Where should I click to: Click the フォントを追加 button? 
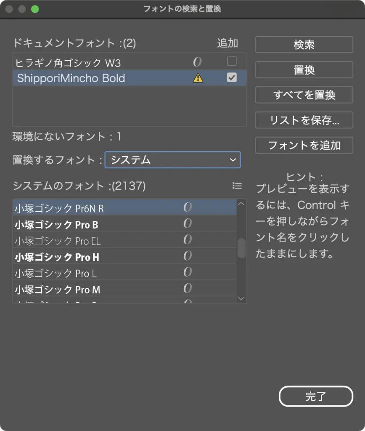coord(304,145)
